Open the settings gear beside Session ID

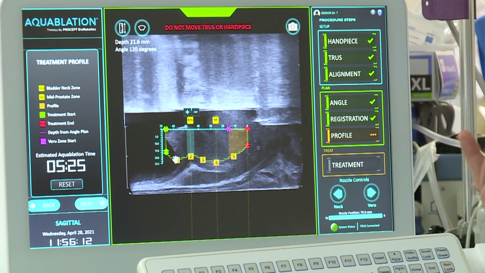tap(372, 12)
